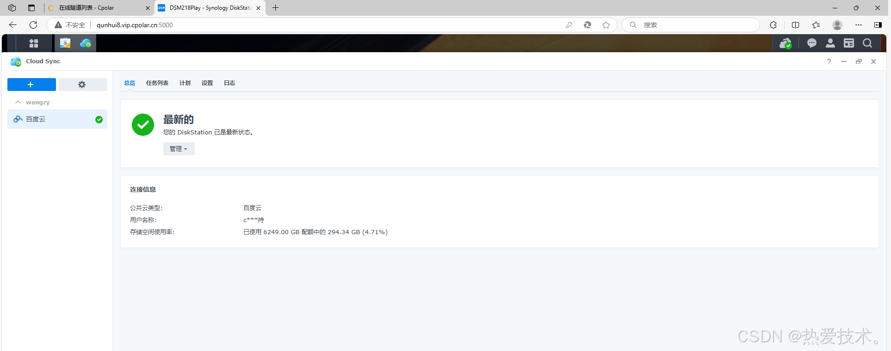Select the Cloud Sync taskbar icon

(86, 43)
